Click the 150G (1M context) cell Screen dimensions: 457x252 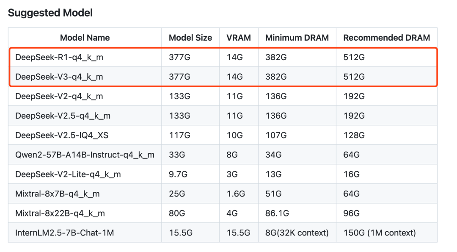380,233
